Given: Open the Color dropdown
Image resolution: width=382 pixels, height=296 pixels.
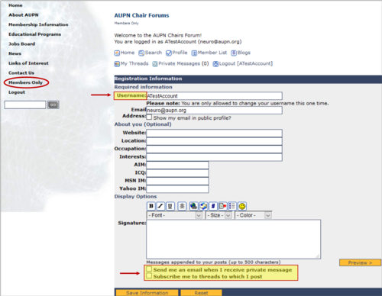Looking at the screenshot, I should (x=253, y=215).
